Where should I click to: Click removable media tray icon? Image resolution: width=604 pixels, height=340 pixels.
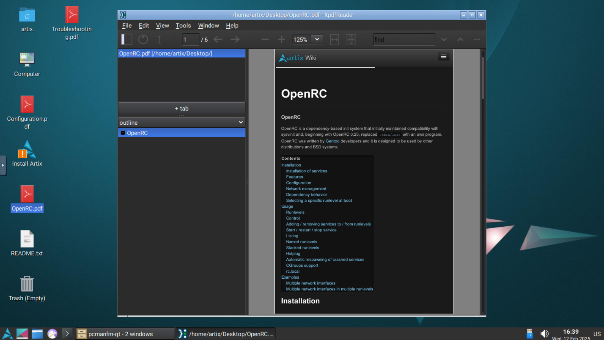(x=530, y=334)
